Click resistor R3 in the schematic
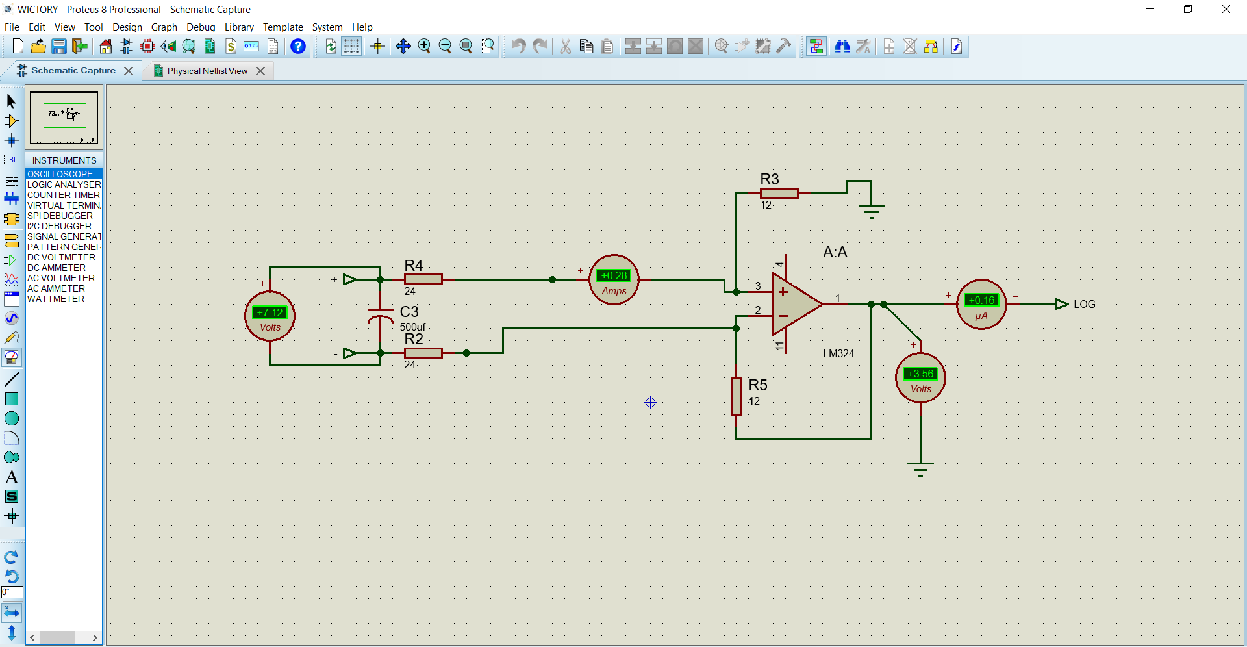This screenshot has height=647, width=1247. (x=779, y=193)
